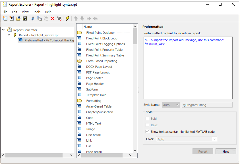Open the Edit menu

coord(15,12)
